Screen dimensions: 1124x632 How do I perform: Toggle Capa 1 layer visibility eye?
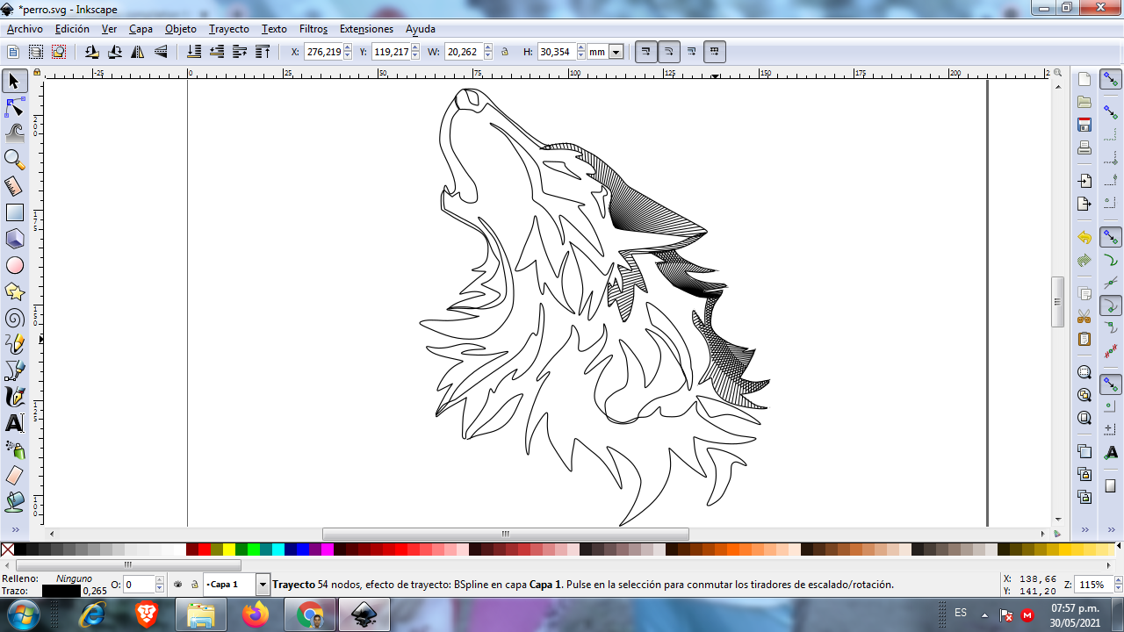point(178,584)
